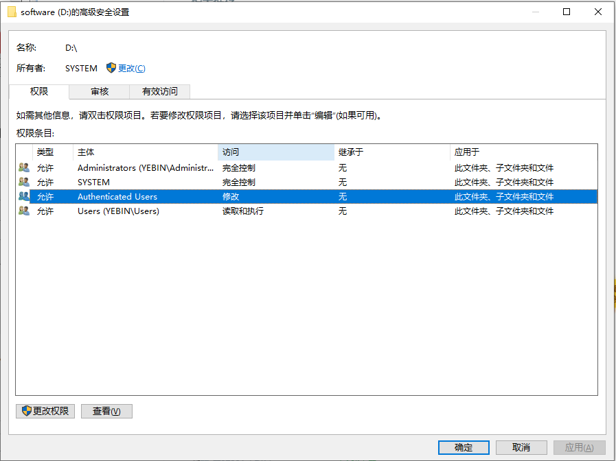Click the folder icon in the title bar
The height and width of the screenshot is (461, 616).
click(x=12, y=12)
